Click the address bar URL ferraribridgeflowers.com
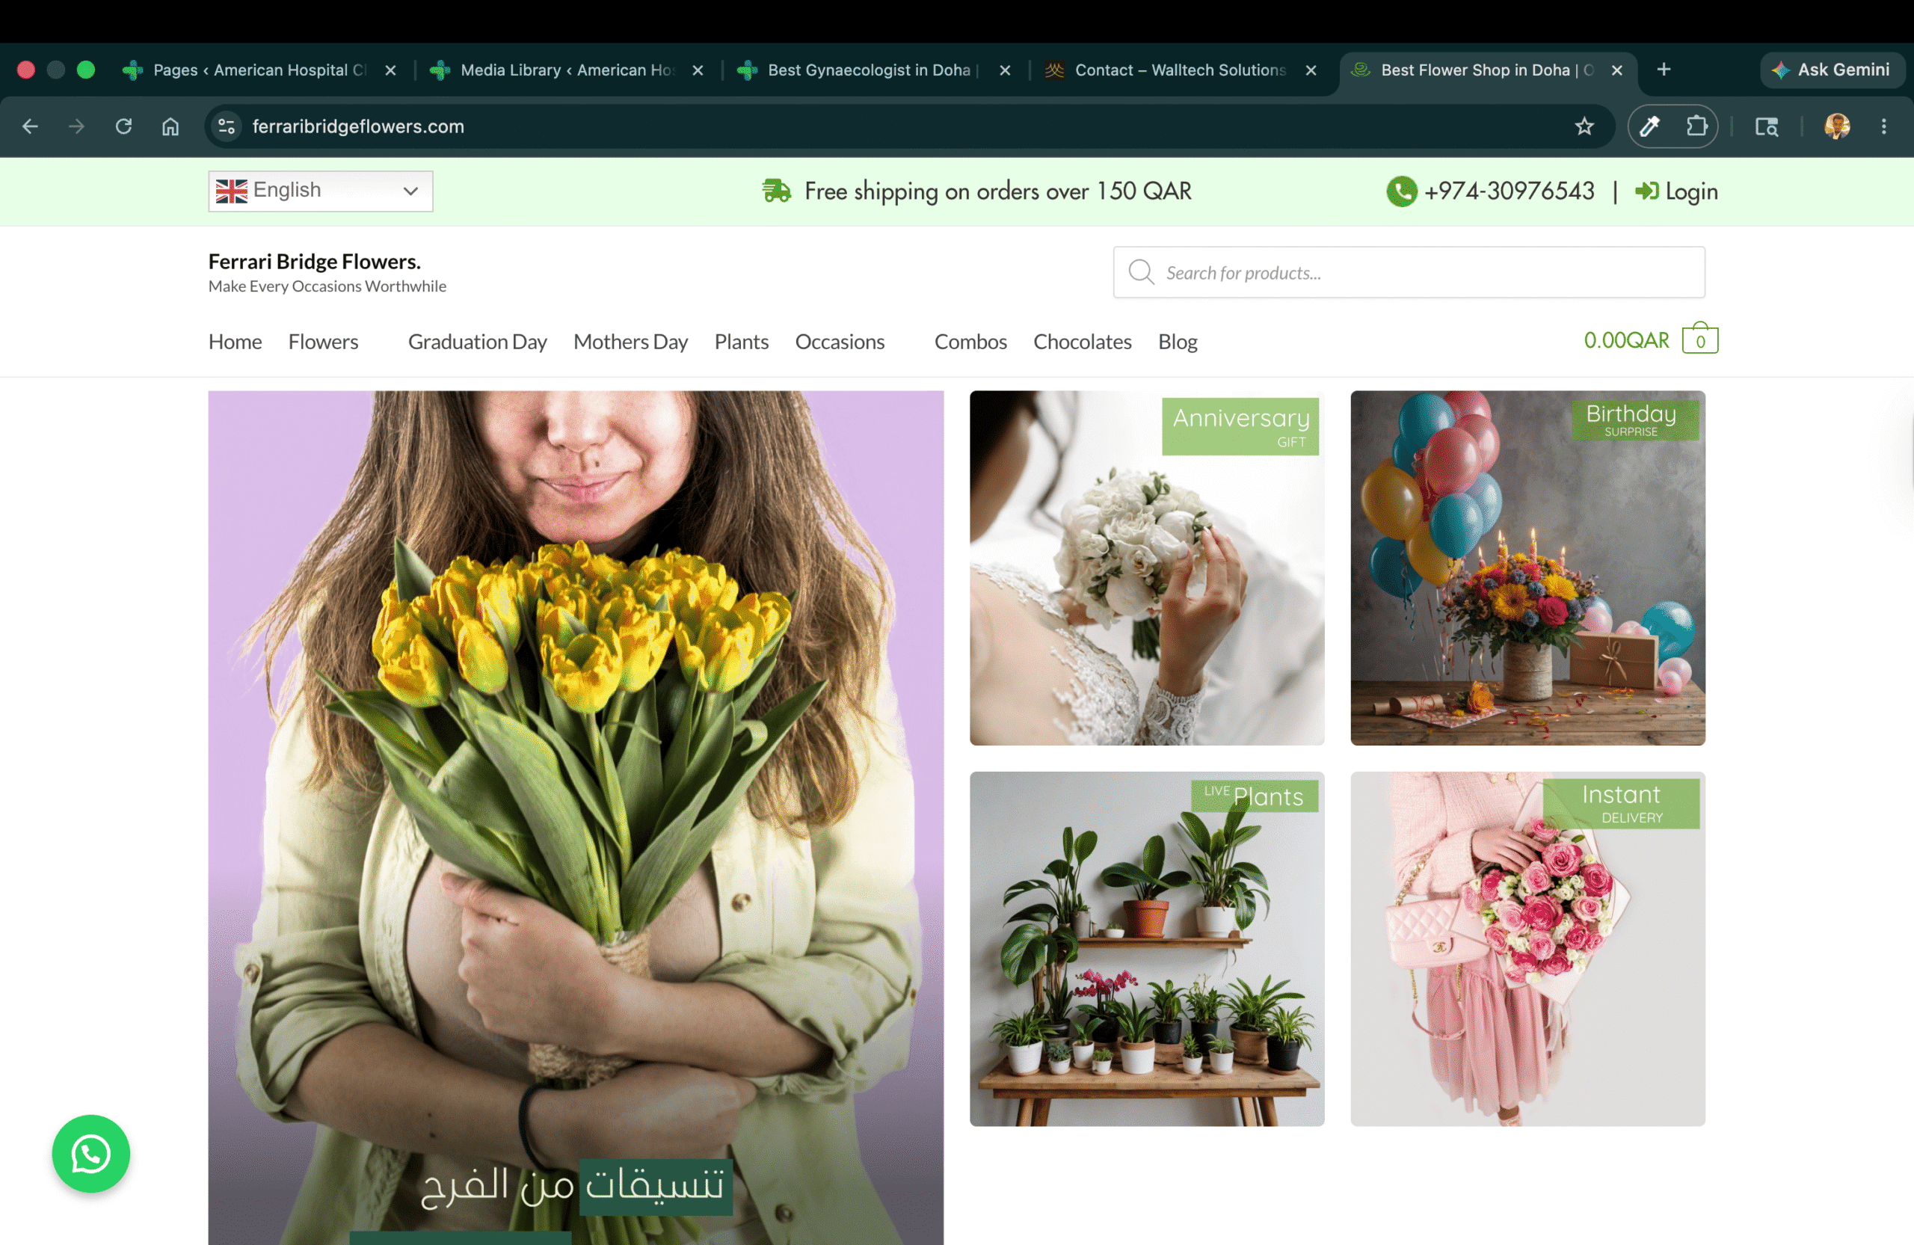Screen dimensions: 1914x1245 pos(358,126)
